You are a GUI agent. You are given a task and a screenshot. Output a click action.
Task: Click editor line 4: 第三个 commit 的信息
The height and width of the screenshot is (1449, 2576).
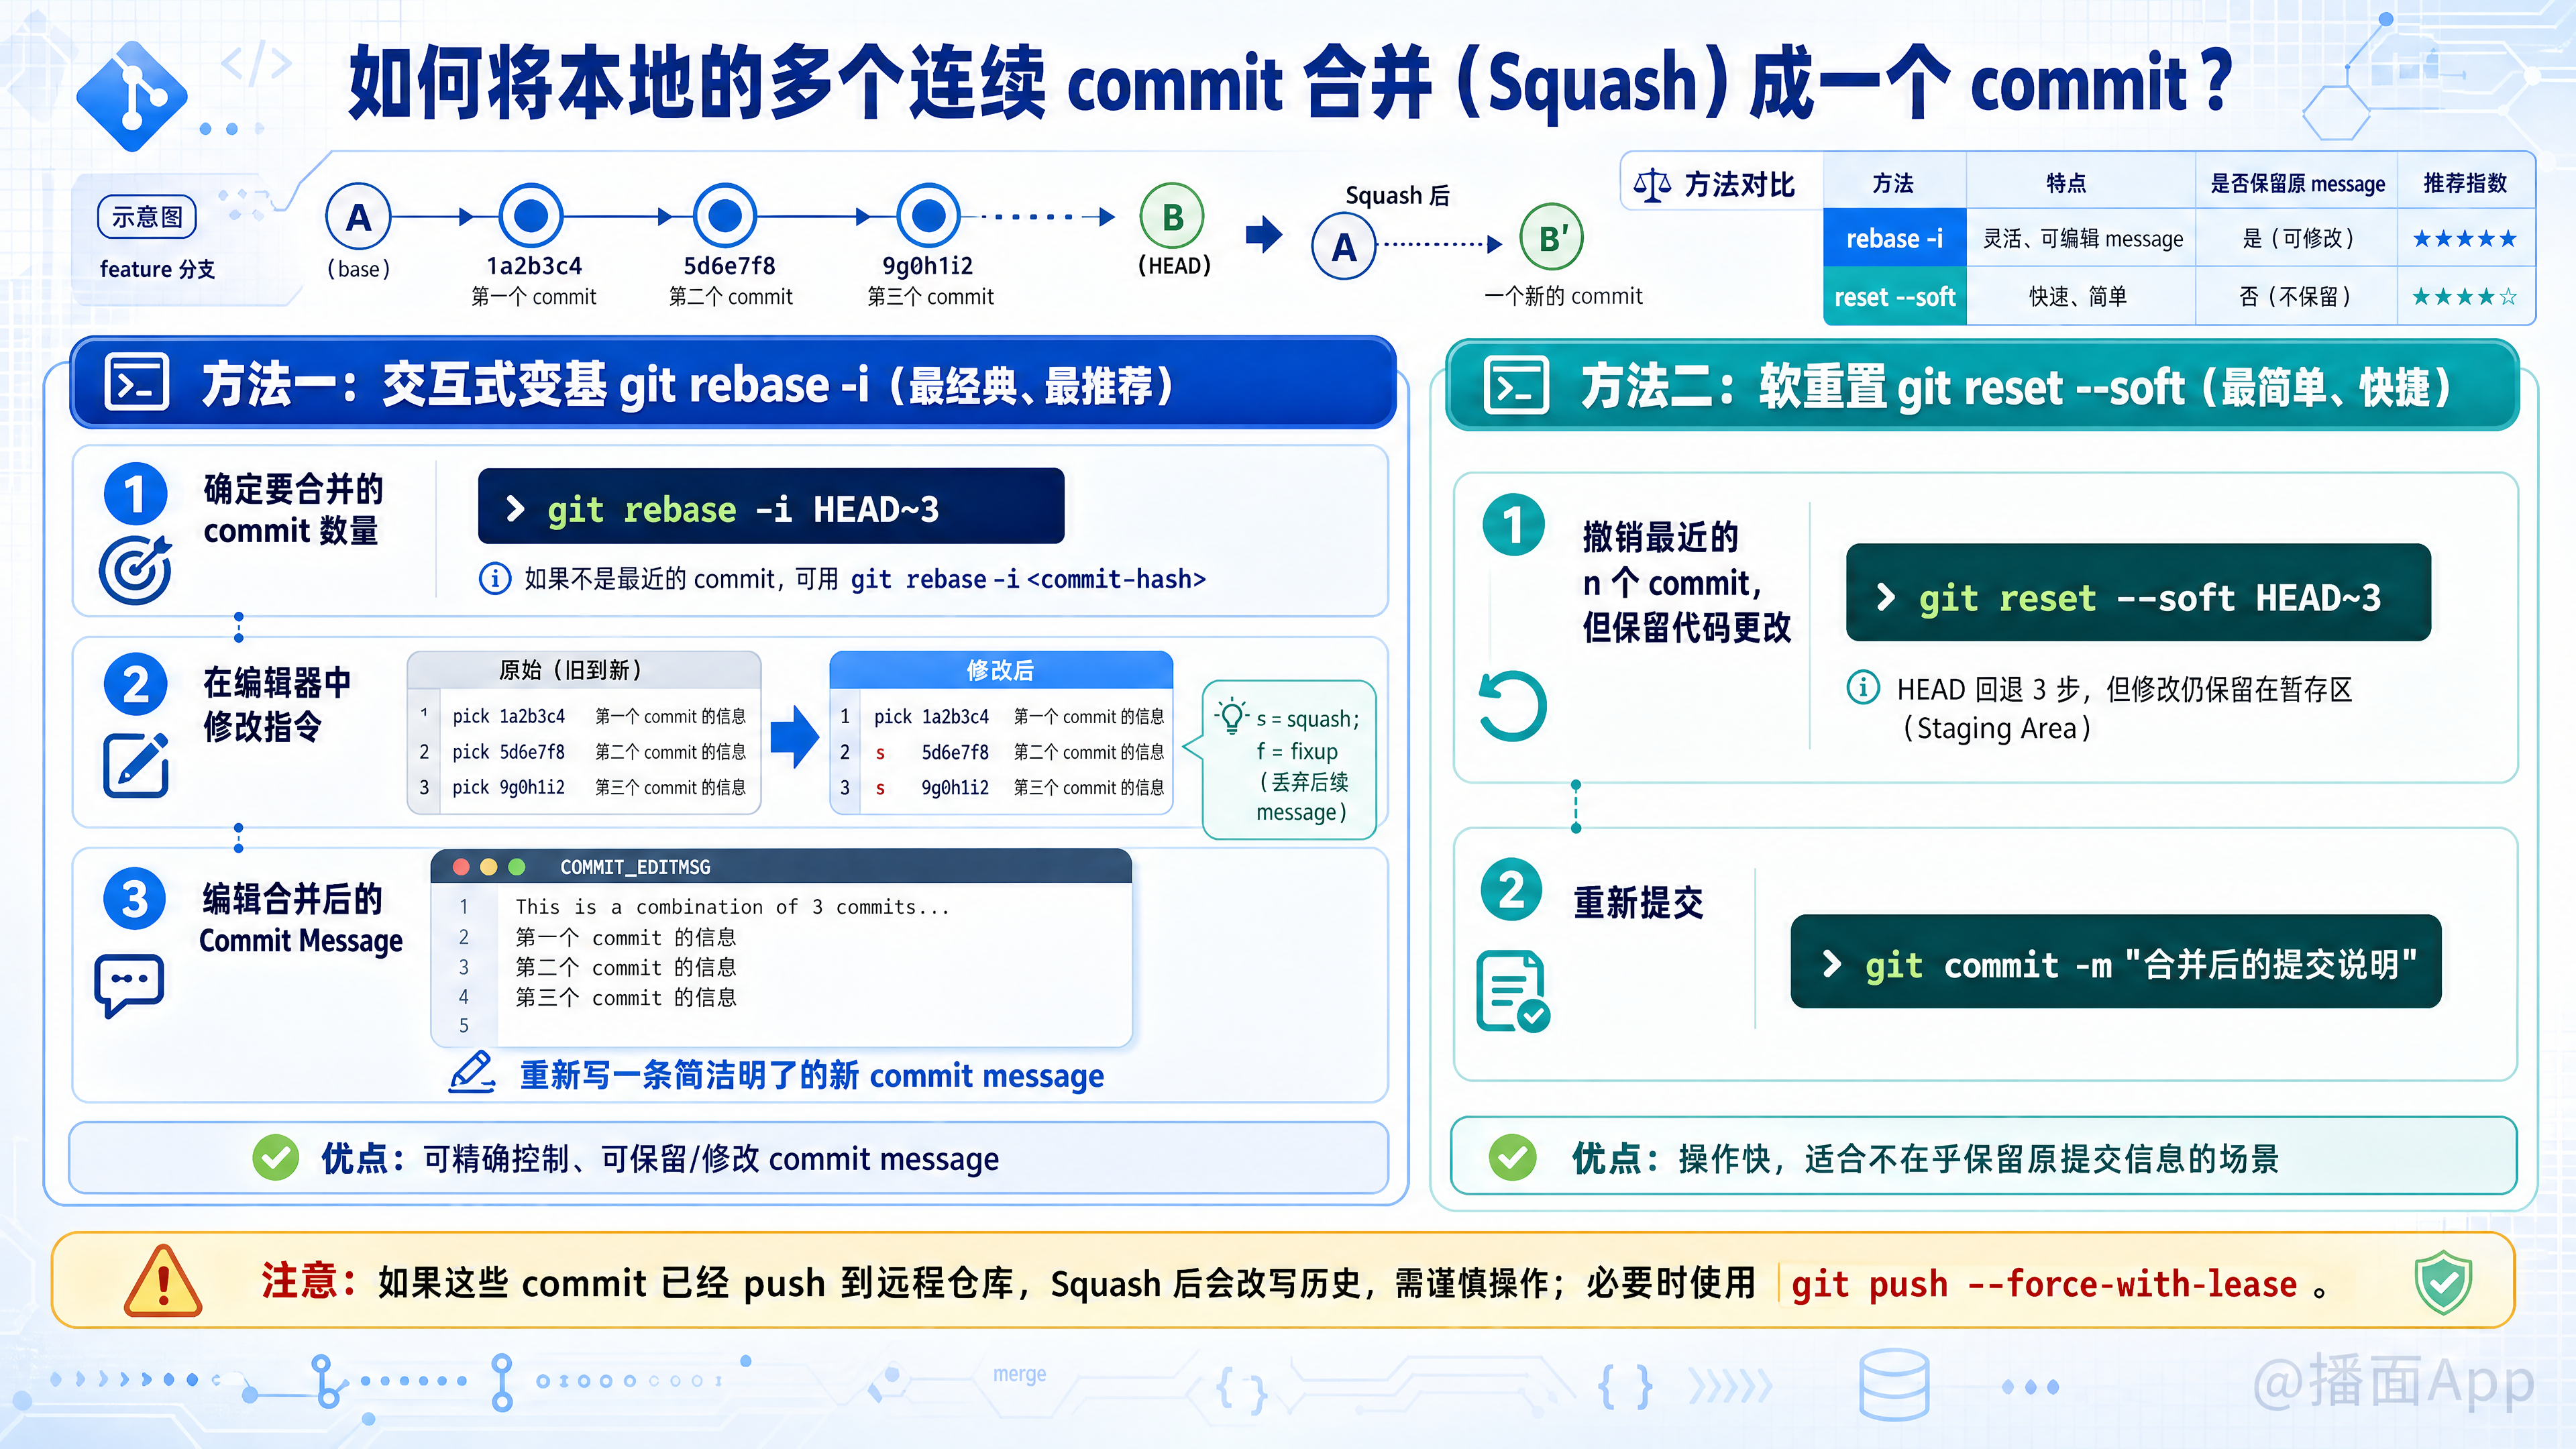click(x=626, y=997)
